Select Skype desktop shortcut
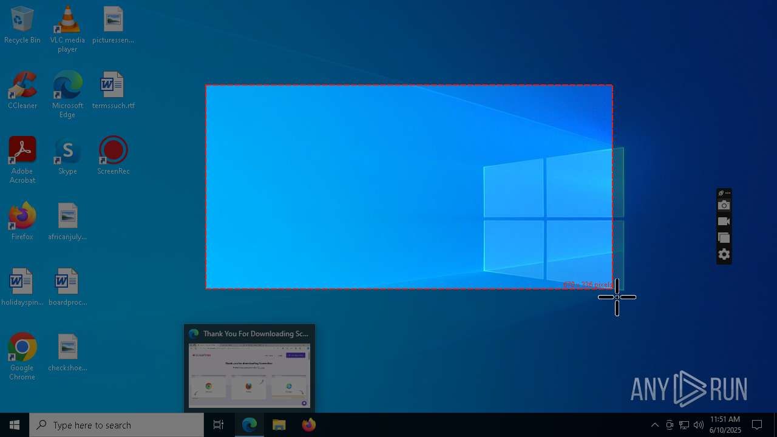777x437 pixels. tap(67, 157)
